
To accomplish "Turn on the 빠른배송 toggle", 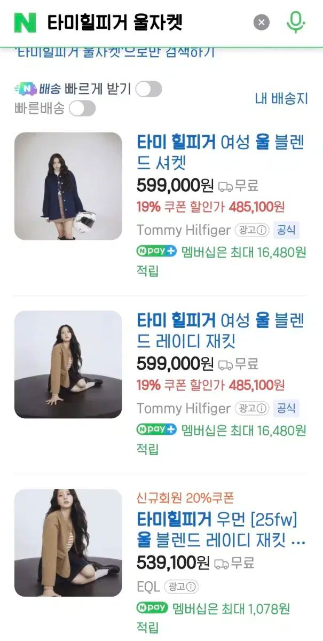I will (x=82, y=108).
